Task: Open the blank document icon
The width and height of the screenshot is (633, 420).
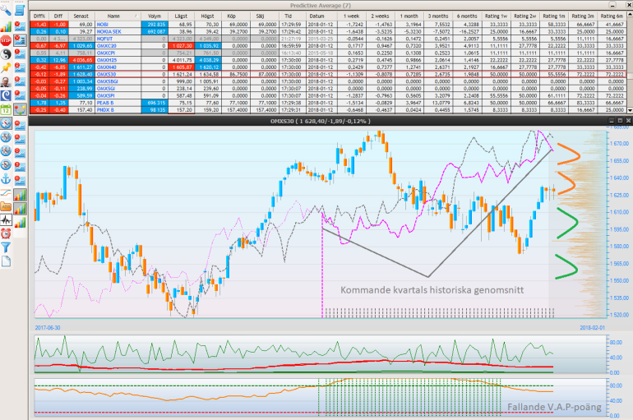Action: 7,261
